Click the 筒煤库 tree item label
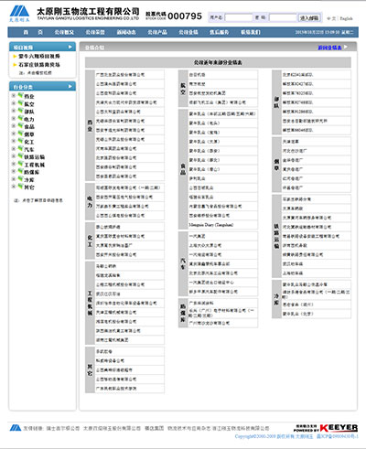Viewport: 366px width, 449px height. pos(32,172)
